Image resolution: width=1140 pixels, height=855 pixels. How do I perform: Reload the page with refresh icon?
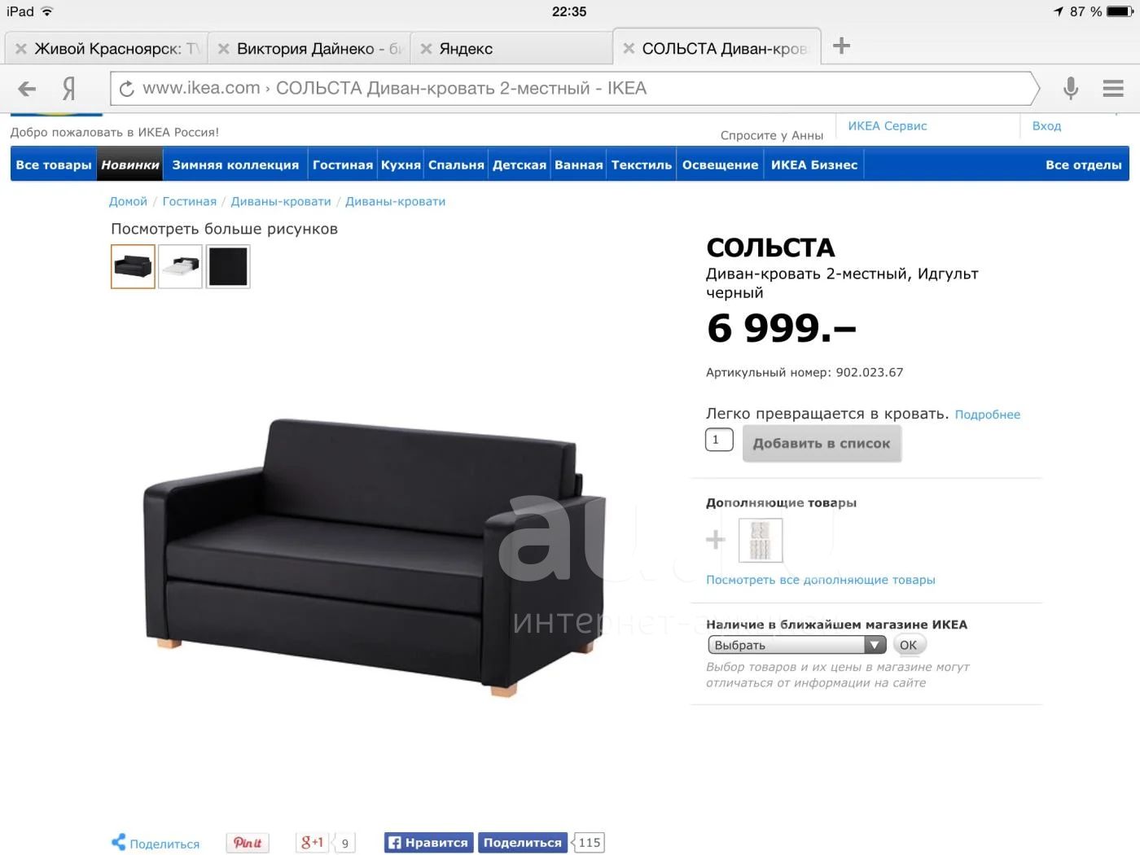126,89
